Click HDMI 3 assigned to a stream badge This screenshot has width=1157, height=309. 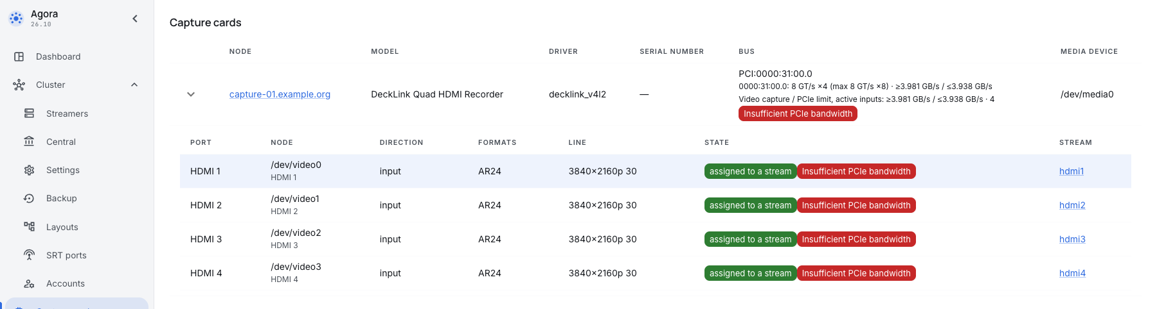coord(750,239)
